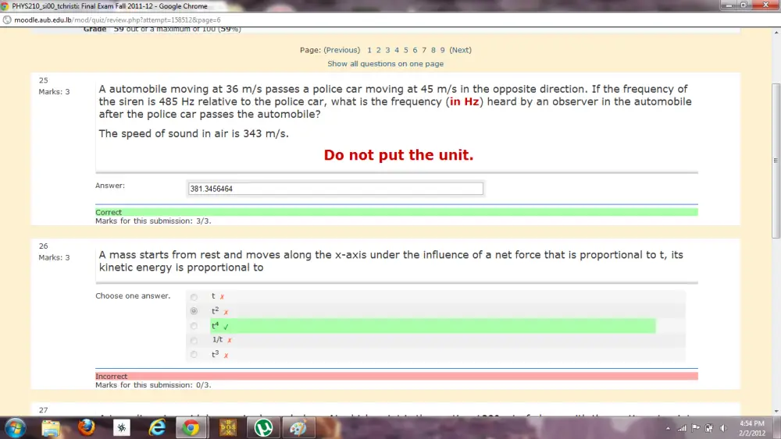This screenshot has height=439, width=781.
Task: Select the radio button for answer 1/t
Action: coord(194,341)
